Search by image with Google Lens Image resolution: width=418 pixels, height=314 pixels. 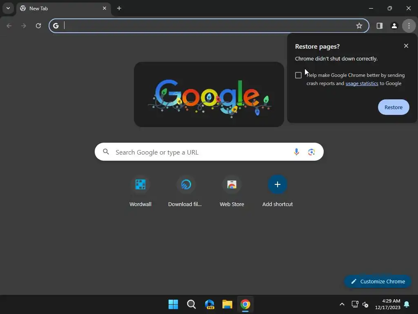[311, 152]
